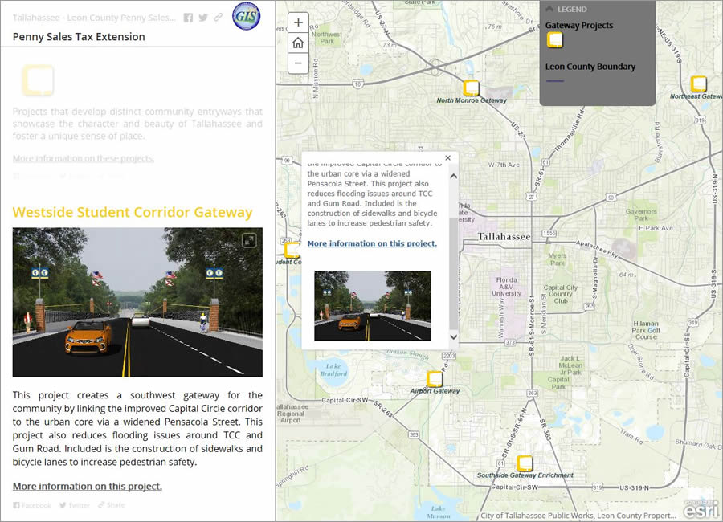The image size is (723, 522).
Task: Select the Westside Student Corridor Gateway heading
Action: [x=133, y=212]
